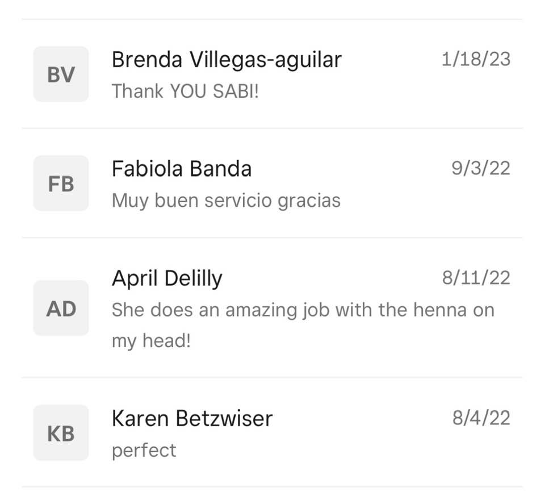Screen dimensions: 545x500
Task: Select the name Fabiola Banda
Action: click(x=182, y=169)
